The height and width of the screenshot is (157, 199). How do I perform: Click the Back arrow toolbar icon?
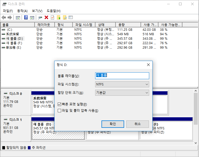click(4, 17)
